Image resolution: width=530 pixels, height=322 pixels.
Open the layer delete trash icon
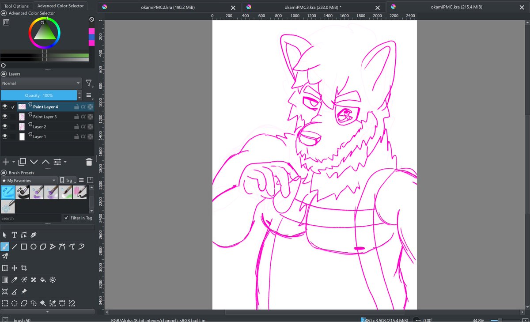pos(89,162)
